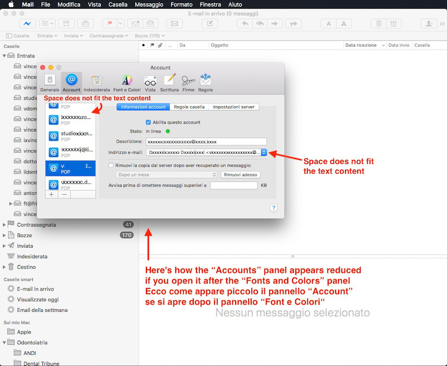447x366 pixels.
Task: Switch to Regole casella tab
Action: pyautogui.click(x=189, y=107)
